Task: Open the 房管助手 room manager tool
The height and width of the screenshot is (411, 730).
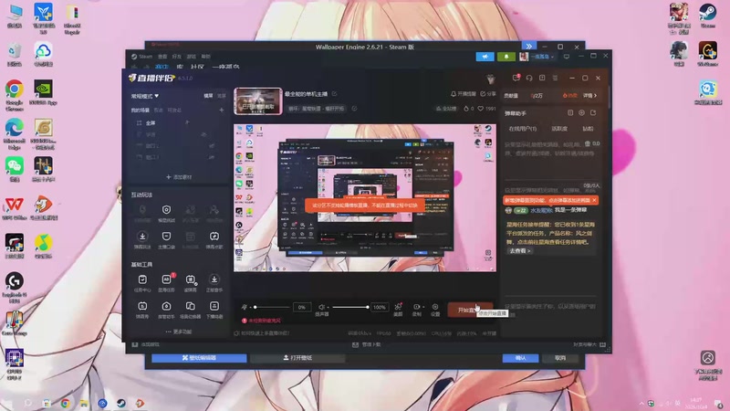Action: (x=166, y=310)
